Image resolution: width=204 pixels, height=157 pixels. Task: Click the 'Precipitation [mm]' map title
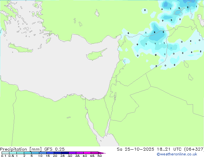pyautogui.click(x=21, y=149)
